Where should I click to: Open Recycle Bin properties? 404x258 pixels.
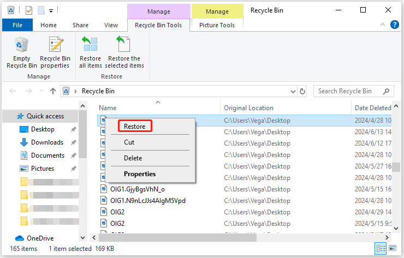[x=55, y=53]
